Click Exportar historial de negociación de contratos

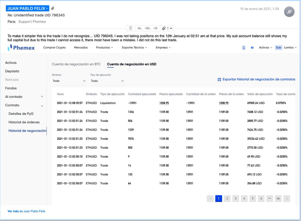(259, 79)
